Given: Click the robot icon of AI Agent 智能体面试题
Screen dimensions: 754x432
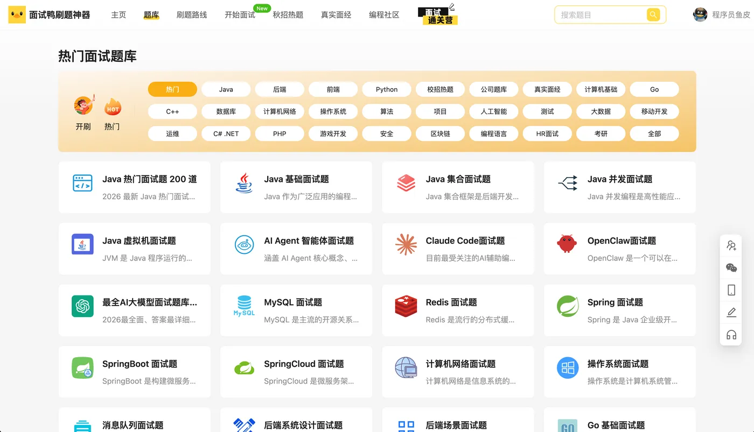Looking at the screenshot, I should coord(244,245).
